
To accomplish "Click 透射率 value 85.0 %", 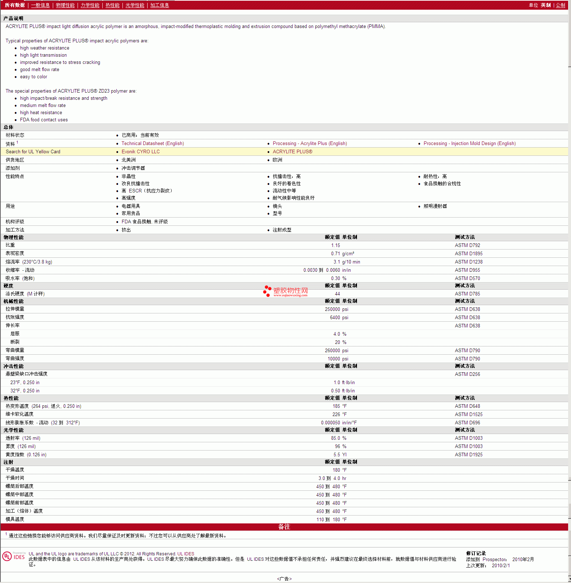I will click(339, 438).
